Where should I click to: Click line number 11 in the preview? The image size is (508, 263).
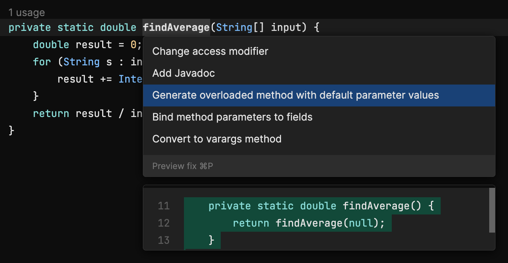tap(164, 205)
